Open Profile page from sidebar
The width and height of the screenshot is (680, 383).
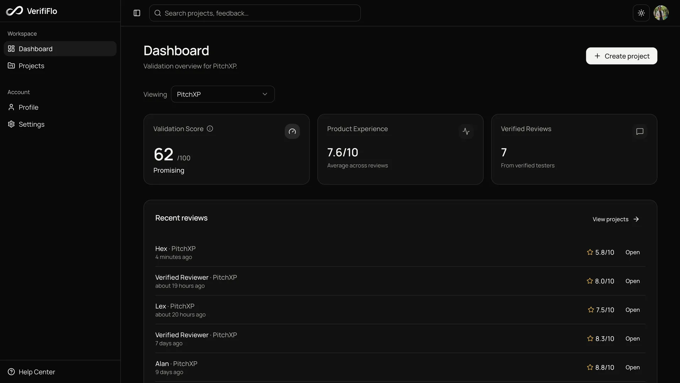tap(60, 107)
